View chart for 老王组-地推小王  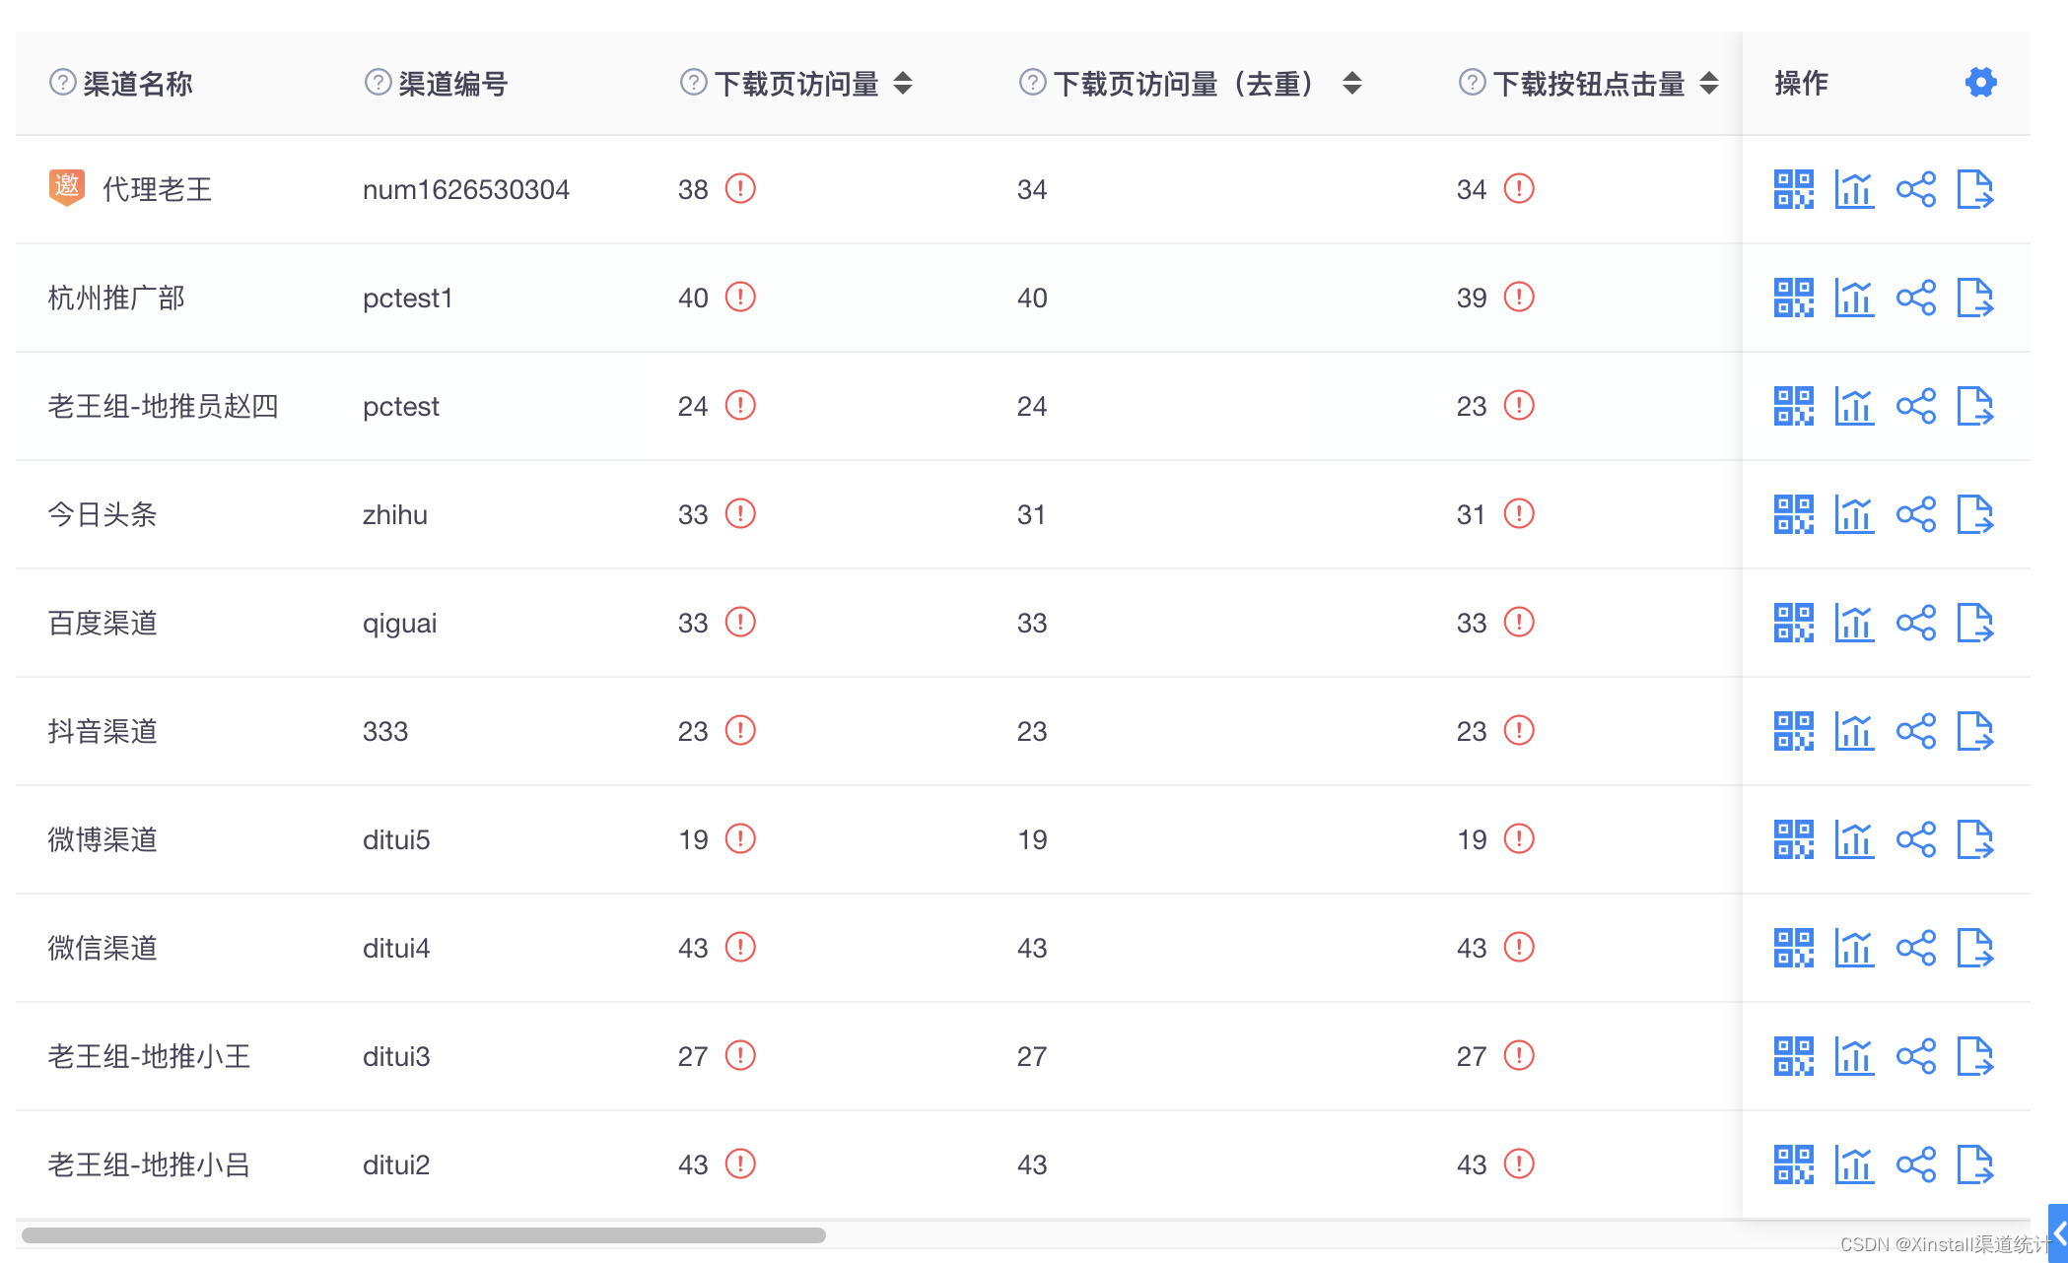1854,1056
